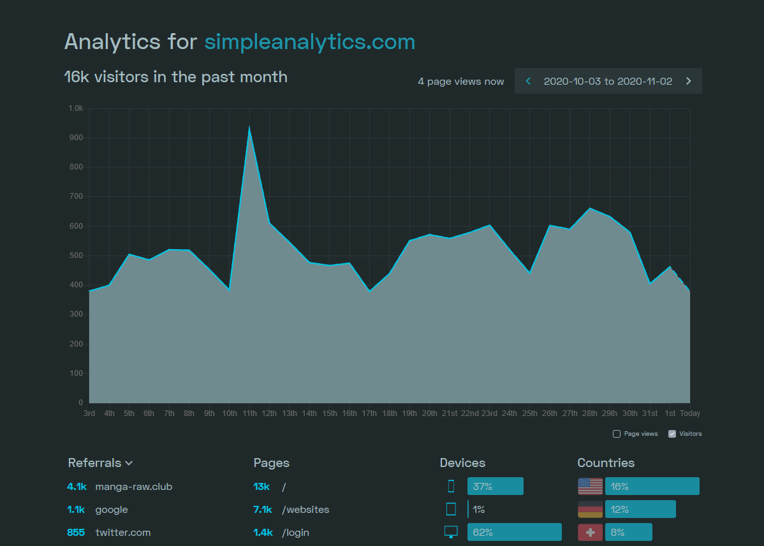Open the twitter.com referral
This screenshot has width=764, height=546.
(123, 533)
